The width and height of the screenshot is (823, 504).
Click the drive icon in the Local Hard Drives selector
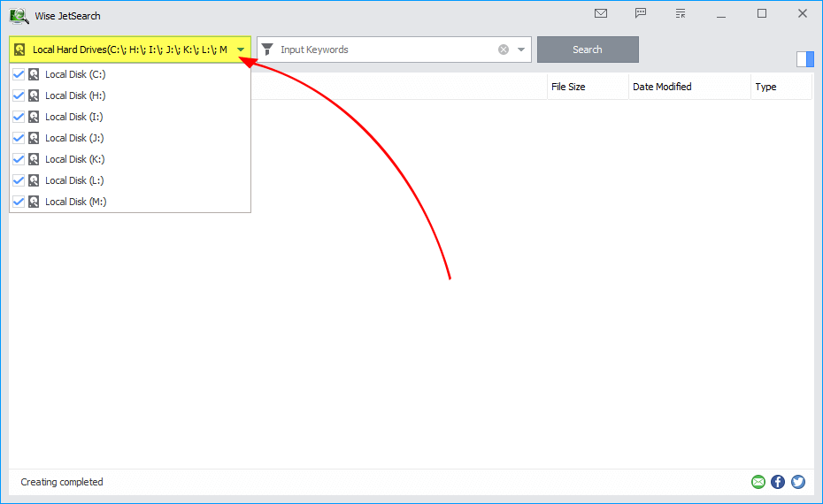(19, 50)
